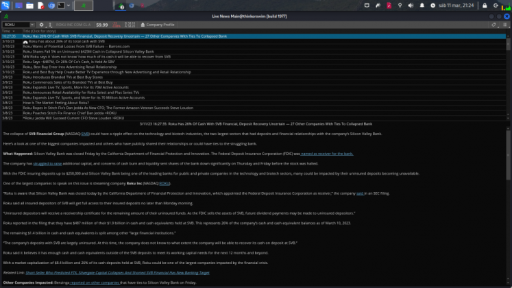Image resolution: width=512 pixels, height=288 pixels.
Task: Expand the ROKU symbol dropdown arrow
Action: coord(32,25)
